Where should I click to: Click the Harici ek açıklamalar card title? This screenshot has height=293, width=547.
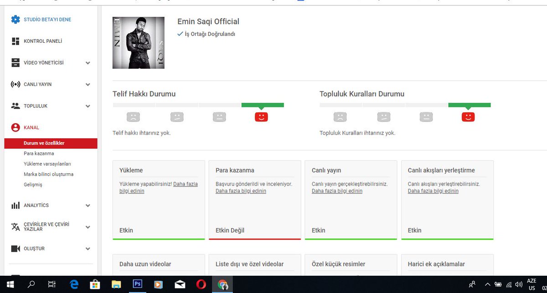[x=436, y=264]
